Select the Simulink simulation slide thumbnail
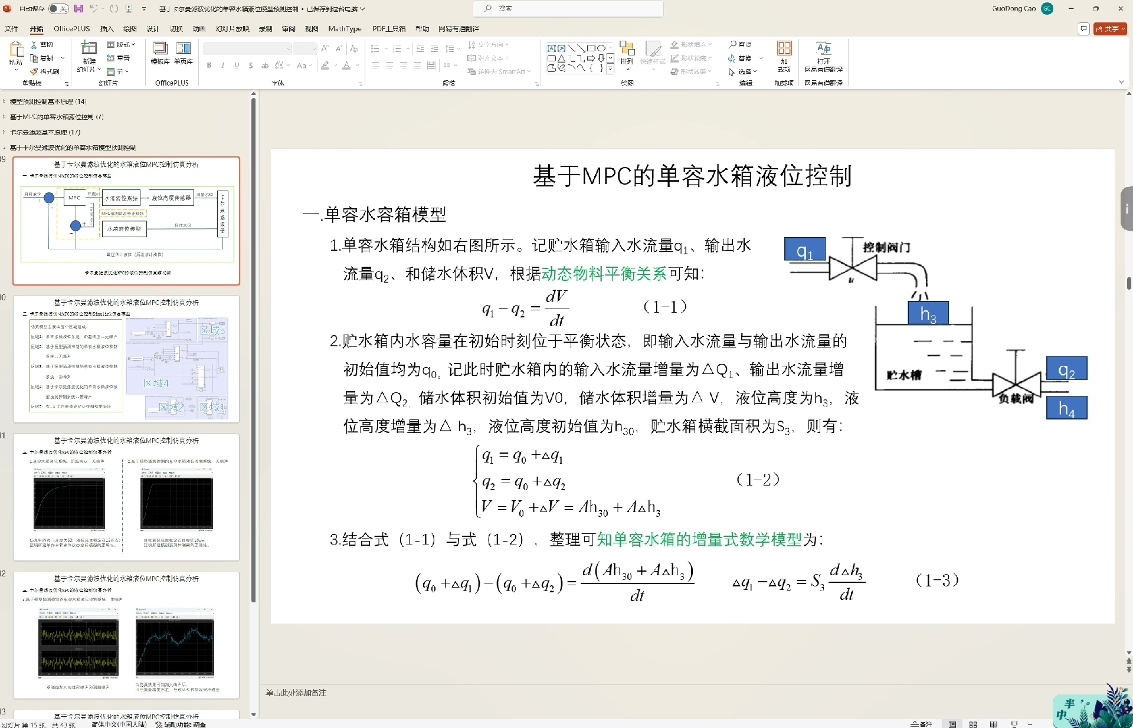Screen dimensions: 1133x728 click(x=126, y=359)
